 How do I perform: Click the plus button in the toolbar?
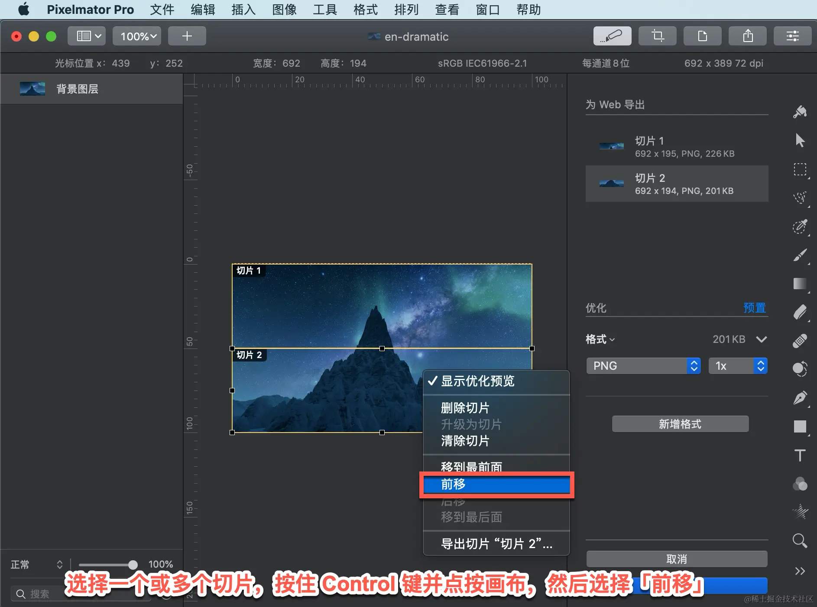point(187,36)
